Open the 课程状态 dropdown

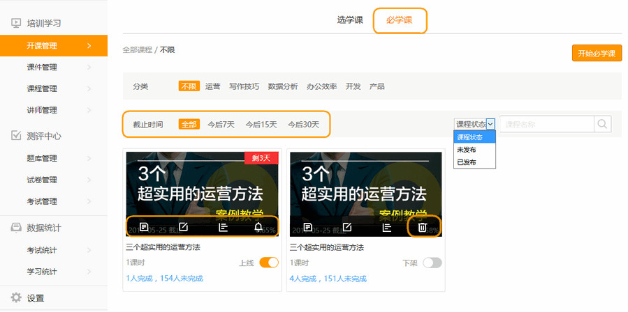pos(475,124)
